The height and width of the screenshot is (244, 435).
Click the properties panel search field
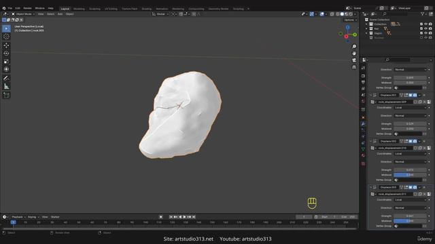coord(398,60)
